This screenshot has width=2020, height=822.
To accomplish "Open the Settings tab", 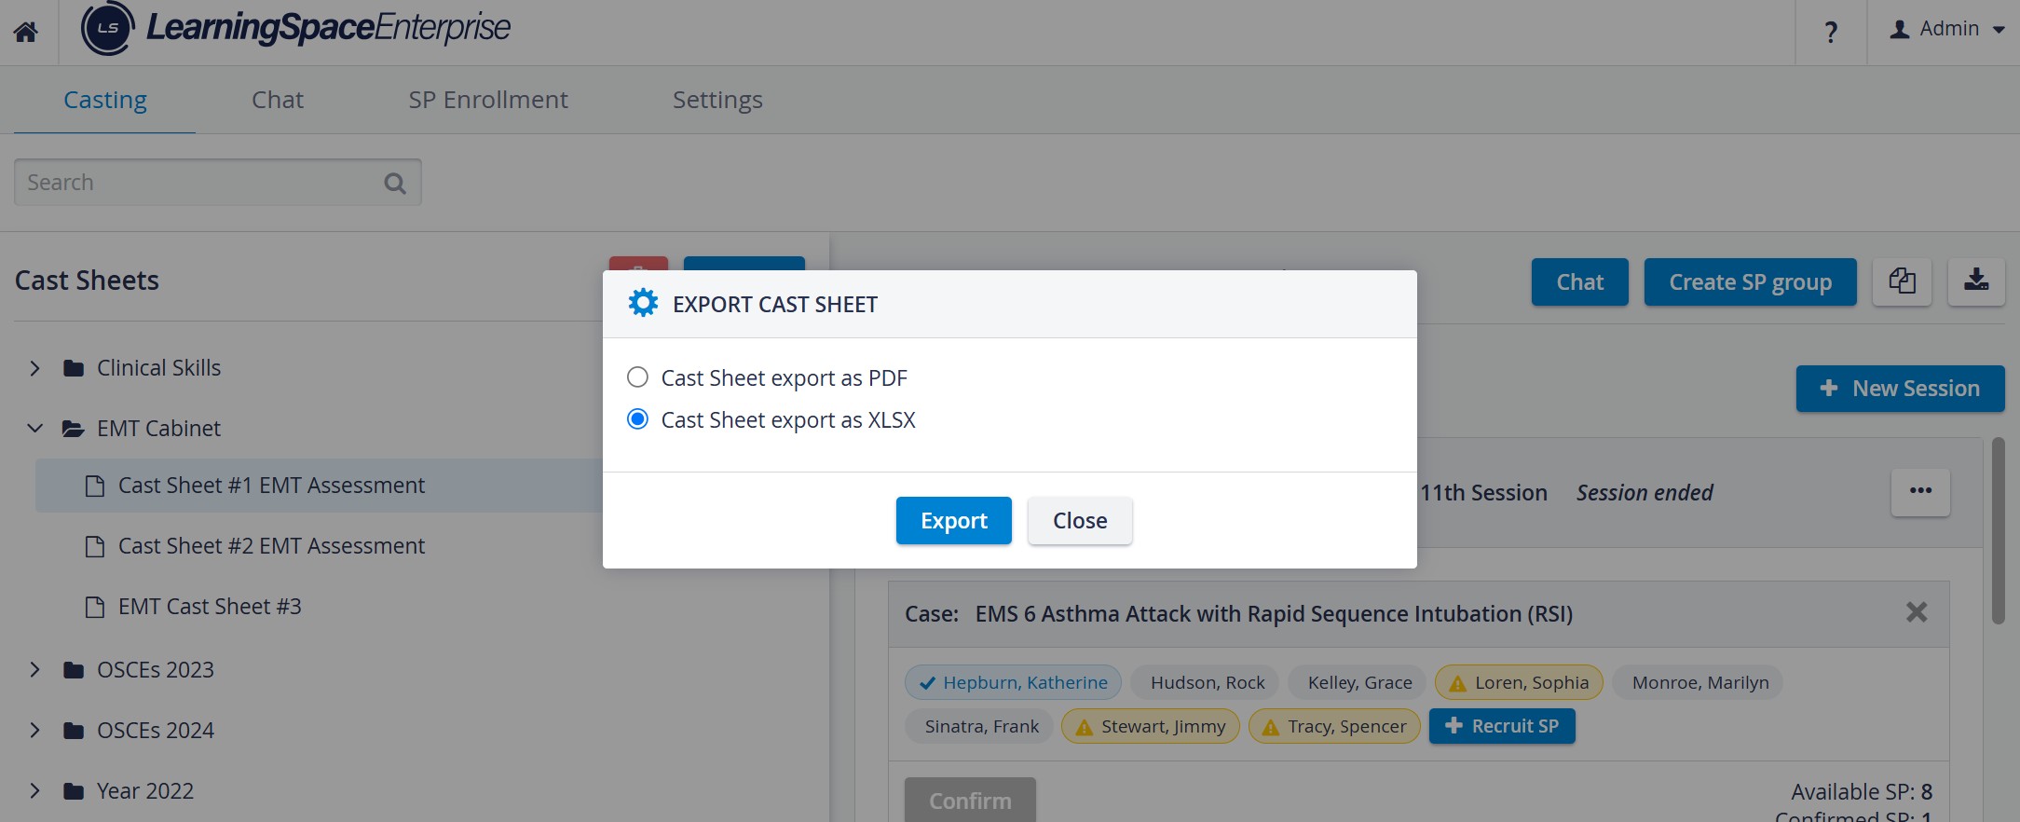I will click(x=717, y=100).
